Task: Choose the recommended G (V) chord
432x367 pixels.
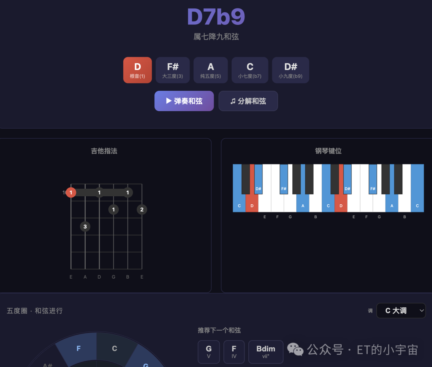Action: 209,352
